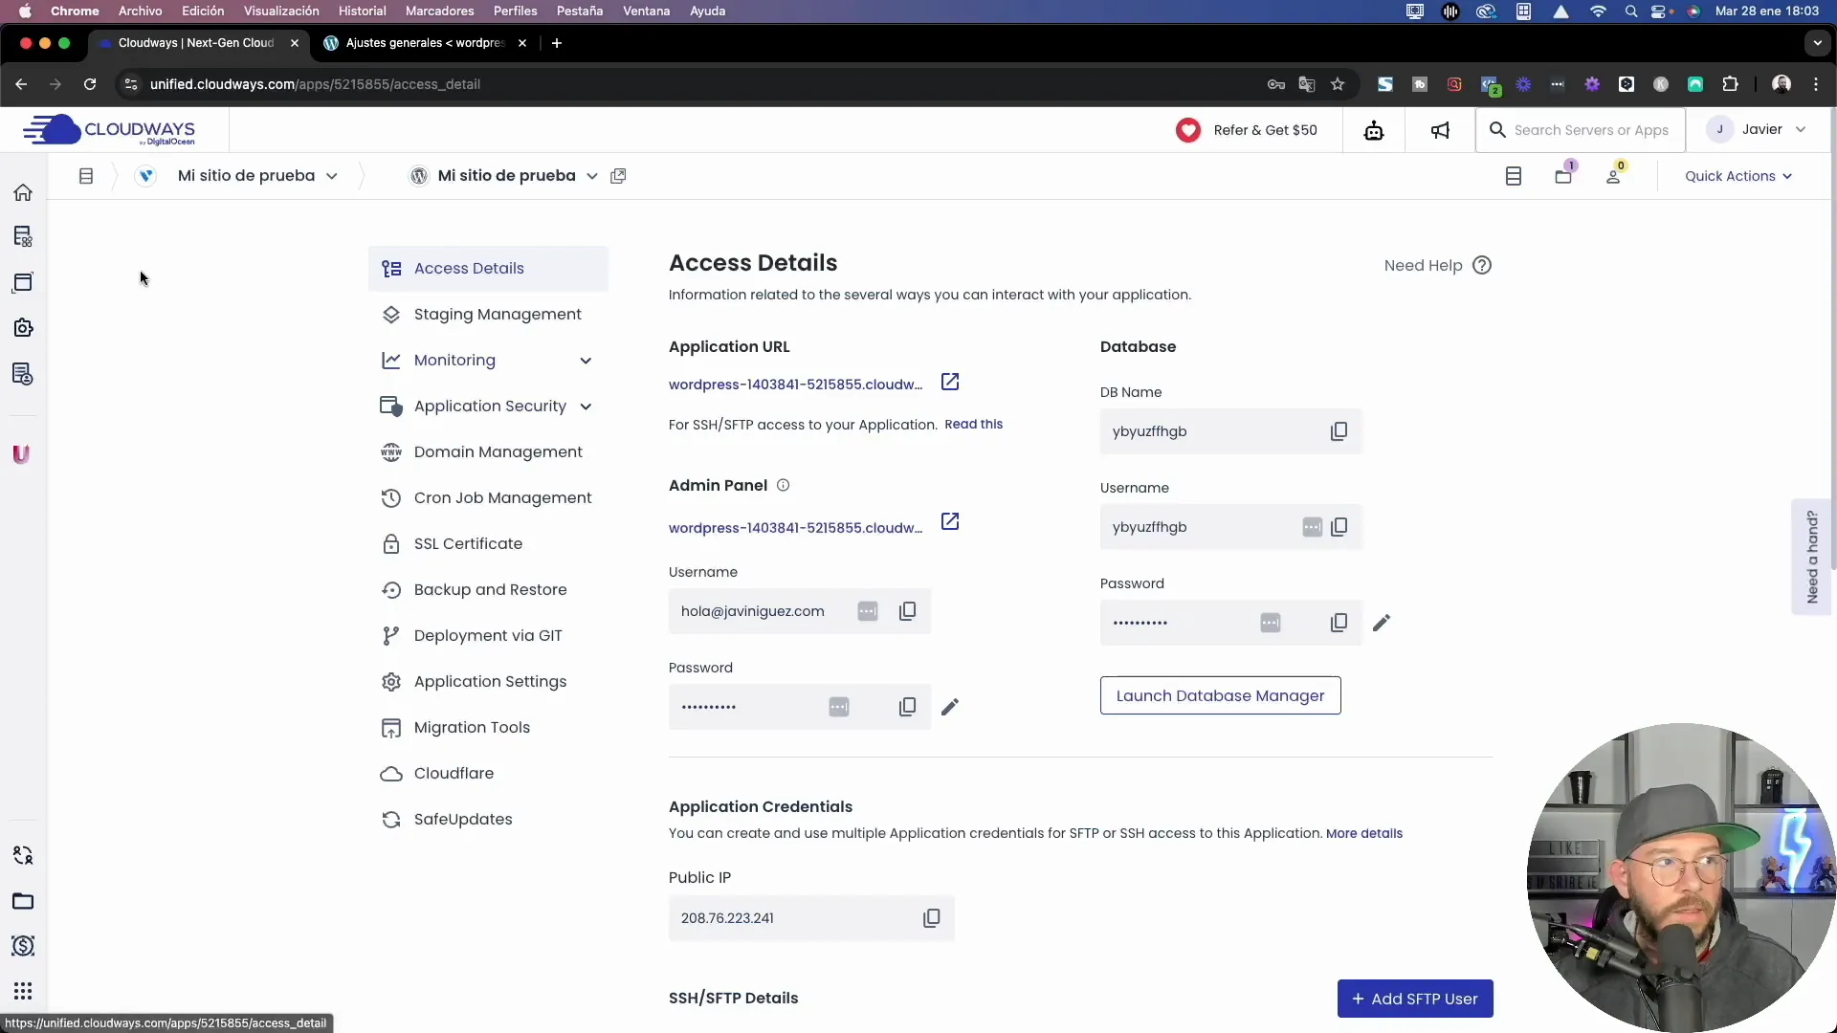
Task: Click Refer & Get $50 link
Action: 1247,130
